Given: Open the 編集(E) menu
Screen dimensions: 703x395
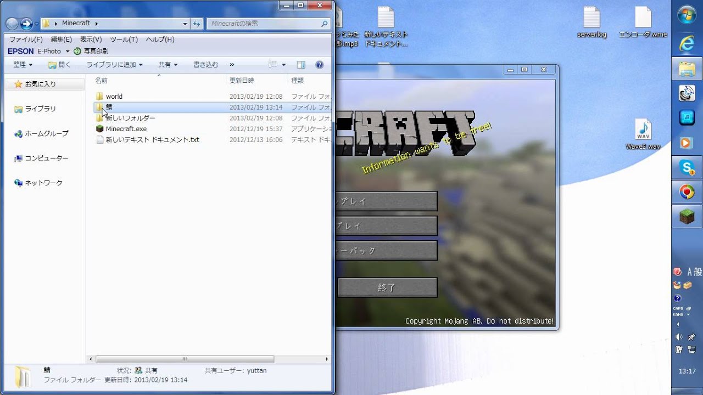Looking at the screenshot, I should click(x=62, y=39).
